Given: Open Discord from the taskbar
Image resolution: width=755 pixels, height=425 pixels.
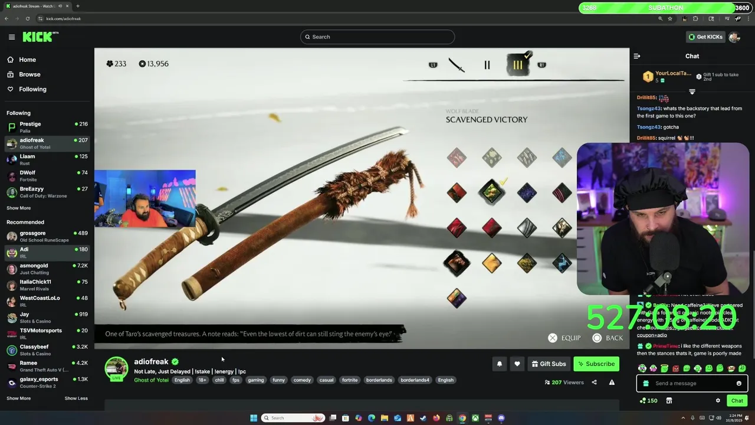Looking at the screenshot, I should point(501,418).
